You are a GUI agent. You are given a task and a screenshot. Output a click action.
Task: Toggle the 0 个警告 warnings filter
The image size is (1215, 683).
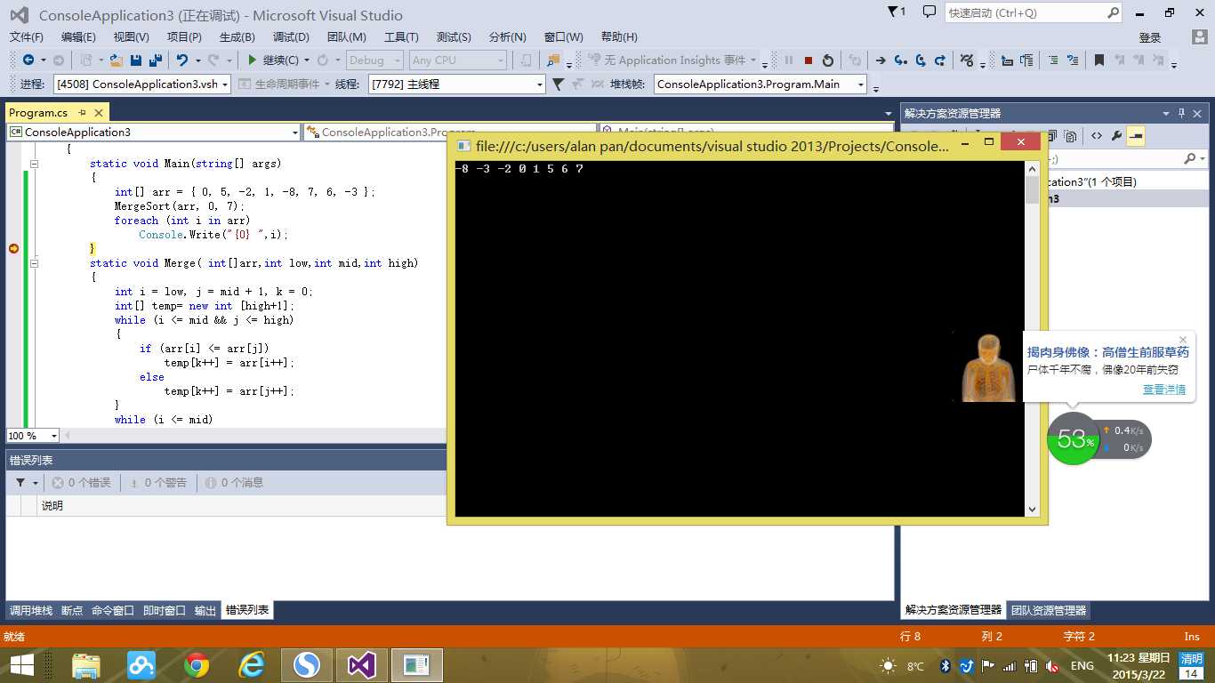[x=157, y=482]
